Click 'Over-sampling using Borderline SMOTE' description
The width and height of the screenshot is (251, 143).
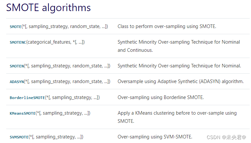click(161, 97)
